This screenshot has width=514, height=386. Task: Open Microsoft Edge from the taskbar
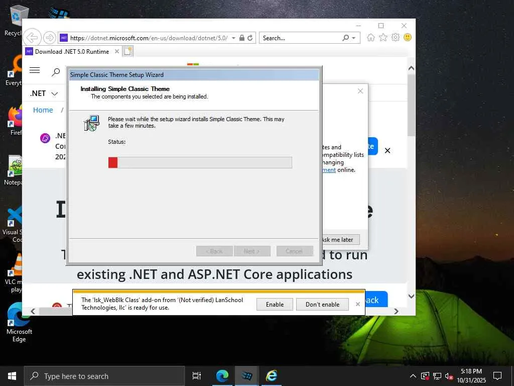coord(222,376)
